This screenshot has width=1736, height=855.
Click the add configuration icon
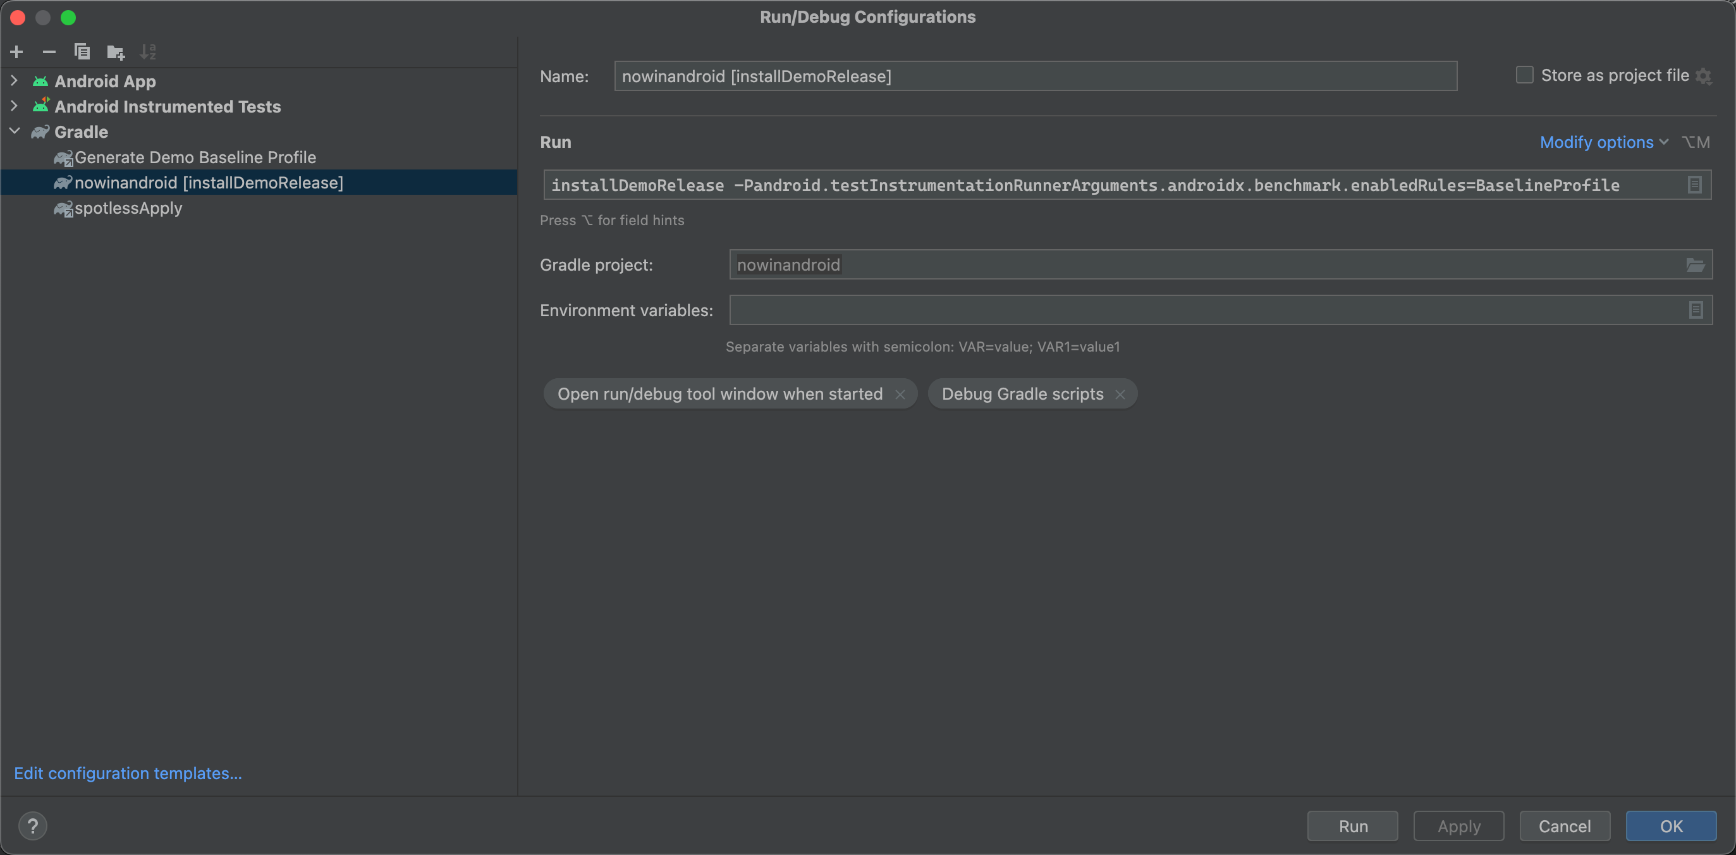point(16,51)
